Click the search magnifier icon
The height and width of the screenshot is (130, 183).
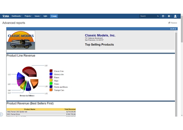coord(158,16)
